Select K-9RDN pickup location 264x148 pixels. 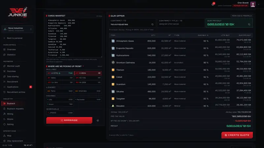tap(88, 73)
